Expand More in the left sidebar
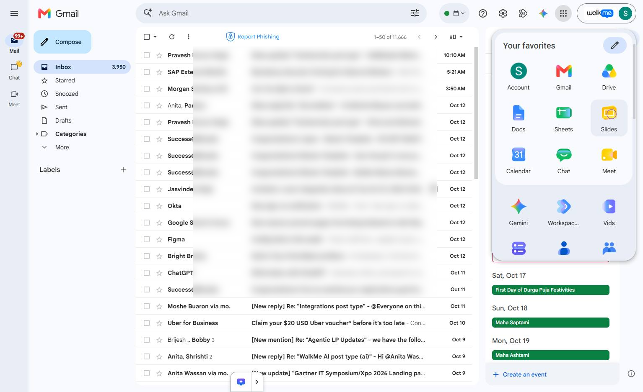Screen dimensions: 643x392 click(x=62, y=147)
